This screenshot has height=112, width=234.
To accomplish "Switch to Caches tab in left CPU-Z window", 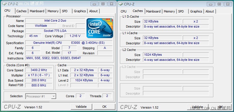I will click(x=21, y=11).
